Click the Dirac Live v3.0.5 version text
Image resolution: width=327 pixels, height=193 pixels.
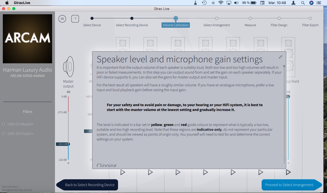(x=10, y=187)
